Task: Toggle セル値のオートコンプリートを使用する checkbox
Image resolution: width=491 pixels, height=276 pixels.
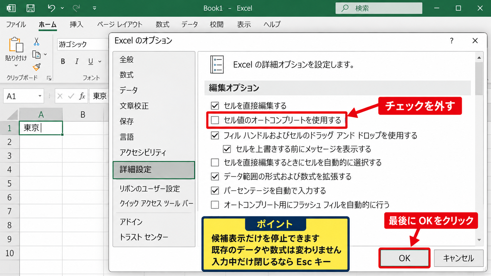Action: pyautogui.click(x=215, y=120)
